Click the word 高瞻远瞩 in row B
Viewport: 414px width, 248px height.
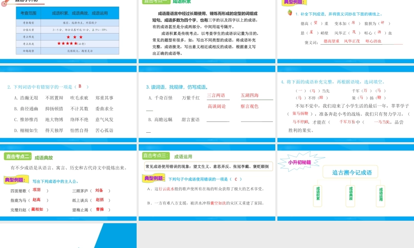pyautogui.click(x=164, y=119)
